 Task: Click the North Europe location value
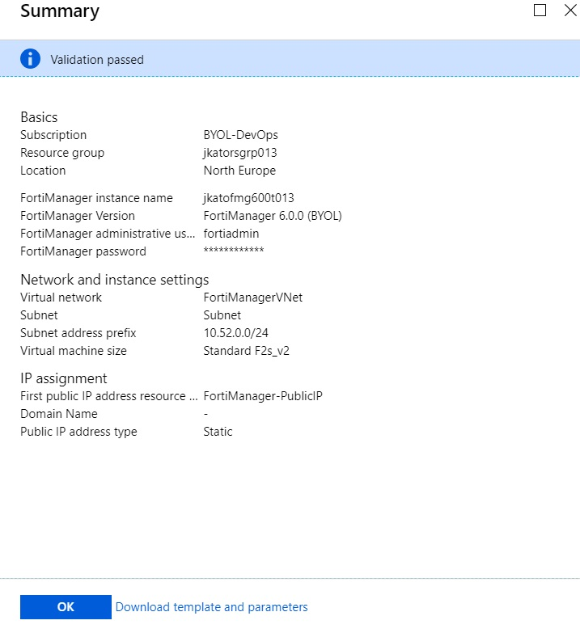pyautogui.click(x=239, y=171)
